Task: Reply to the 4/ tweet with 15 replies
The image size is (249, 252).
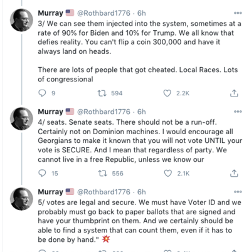Action: 42,173
